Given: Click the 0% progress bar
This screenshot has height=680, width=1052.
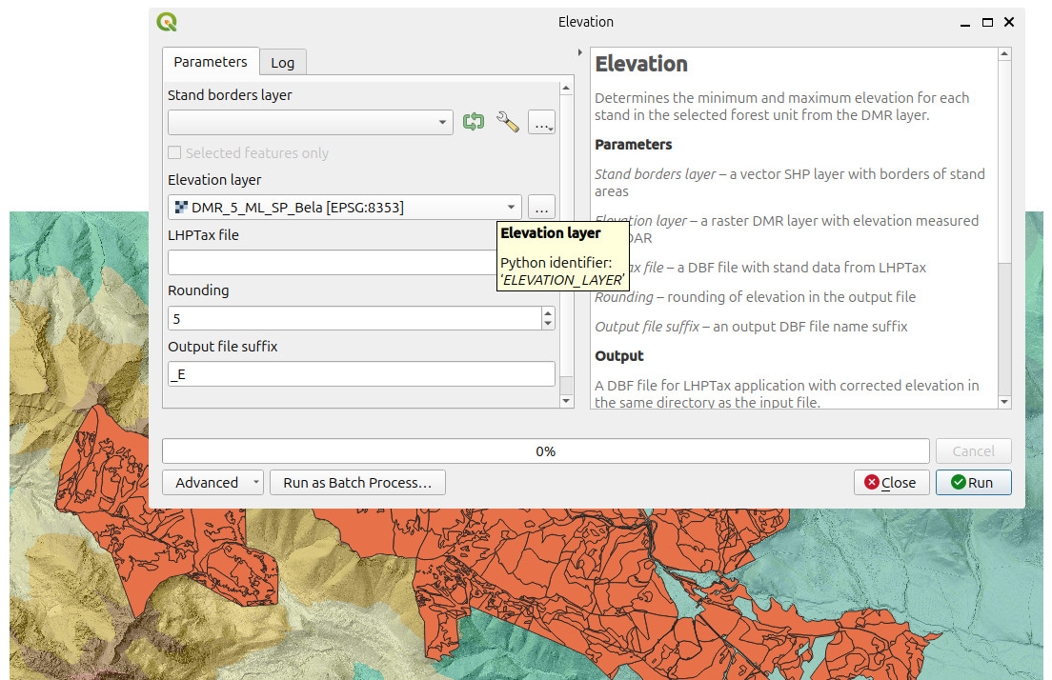Looking at the screenshot, I should pos(545,451).
